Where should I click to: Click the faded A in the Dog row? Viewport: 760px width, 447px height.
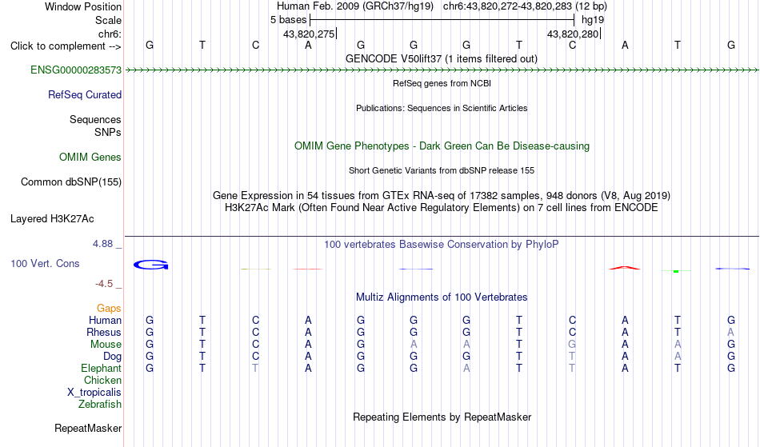678,357
